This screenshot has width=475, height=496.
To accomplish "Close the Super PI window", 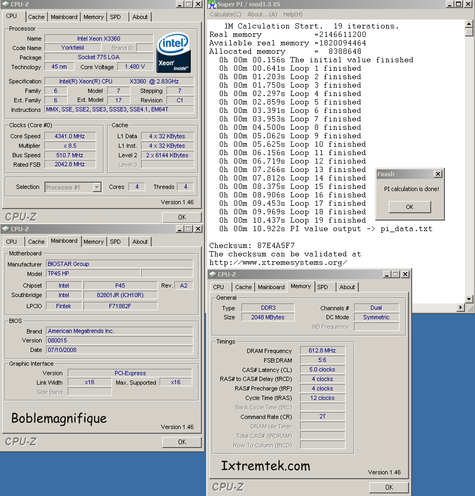I will pyautogui.click(x=468, y=4).
